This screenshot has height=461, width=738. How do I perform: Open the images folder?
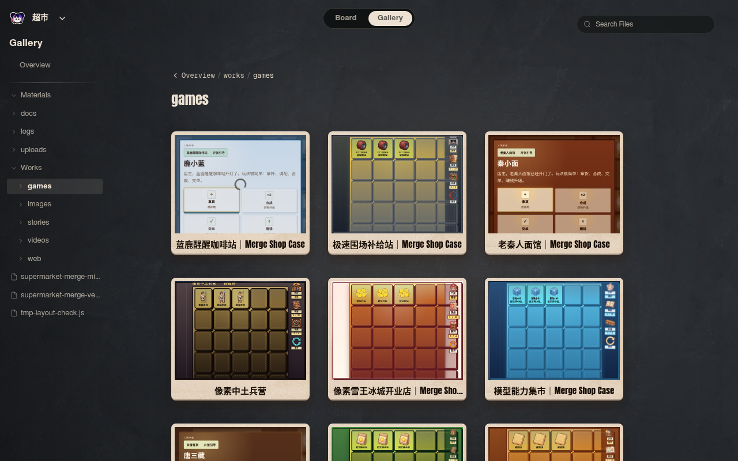39,204
